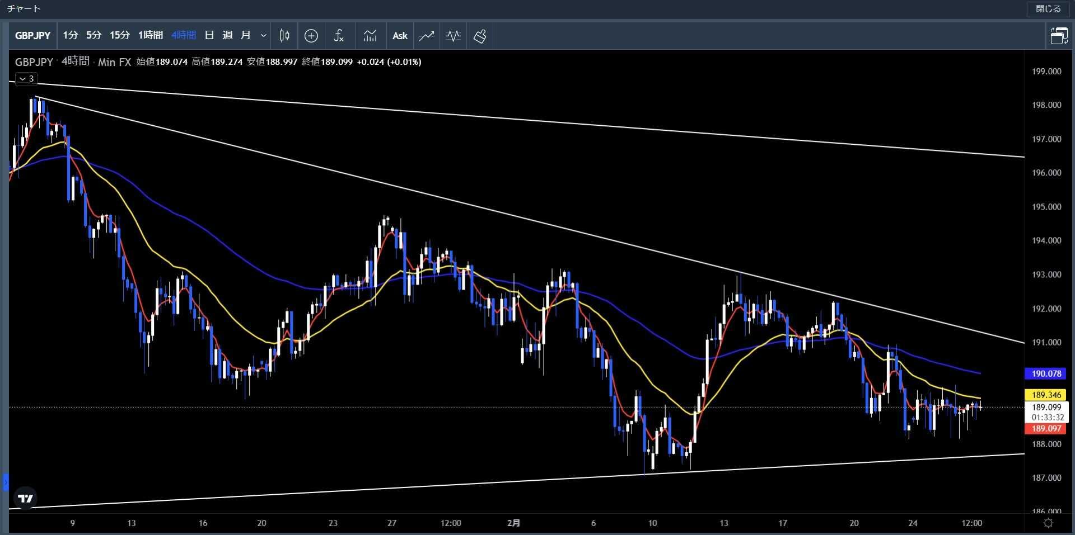The width and height of the screenshot is (1075, 535).
Task: Switch to the 1分 timeframe
Action: point(70,36)
